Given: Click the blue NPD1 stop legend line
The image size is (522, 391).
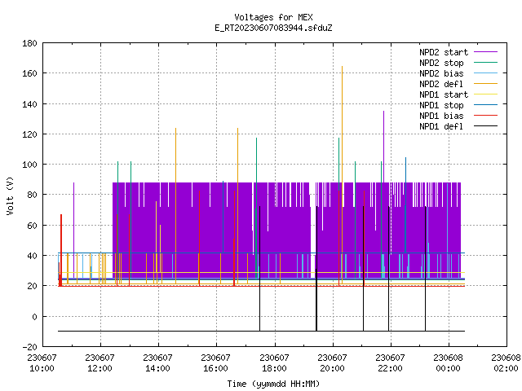Looking at the screenshot, I should tap(485, 105).
